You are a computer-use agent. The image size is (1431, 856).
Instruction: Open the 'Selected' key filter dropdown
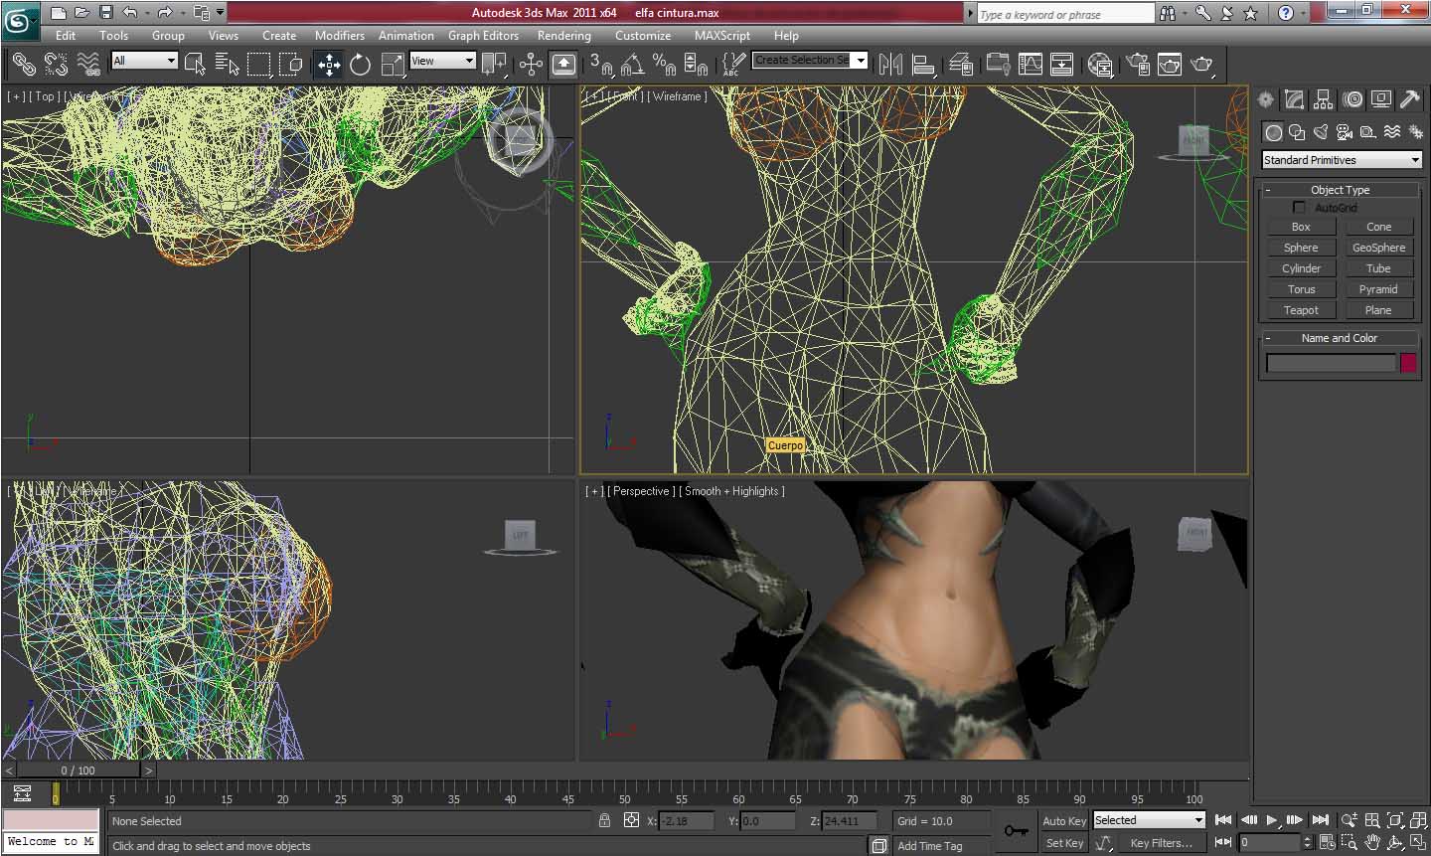(x=1150, y=820)
